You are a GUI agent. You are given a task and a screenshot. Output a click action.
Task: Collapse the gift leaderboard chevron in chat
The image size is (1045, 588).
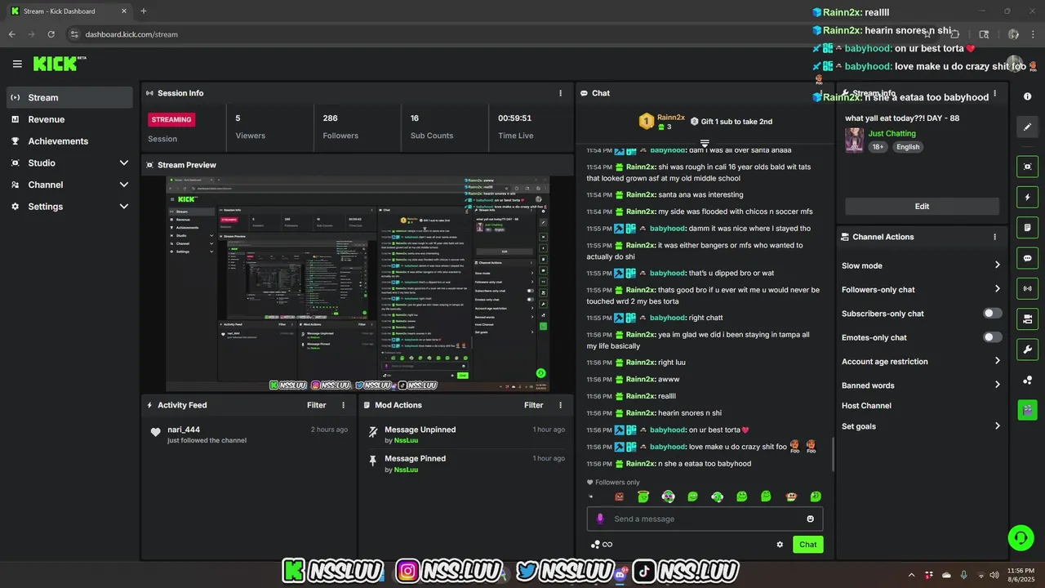click(x=705, y=143)
